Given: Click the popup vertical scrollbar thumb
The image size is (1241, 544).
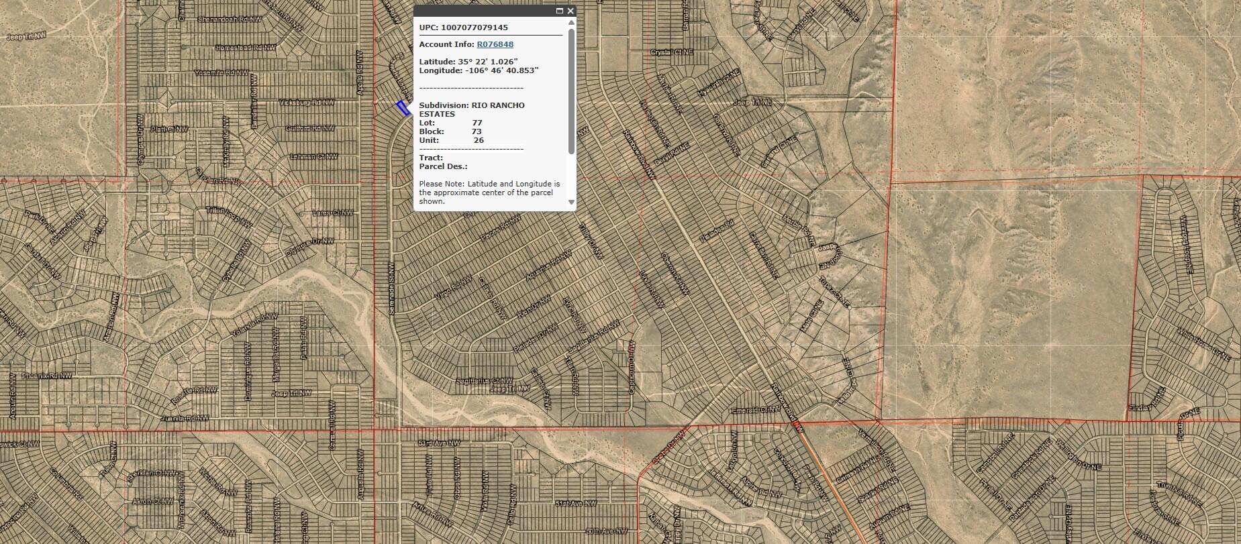Looking at the screenshot, I should pyautogui.click(x=572, y=91).
